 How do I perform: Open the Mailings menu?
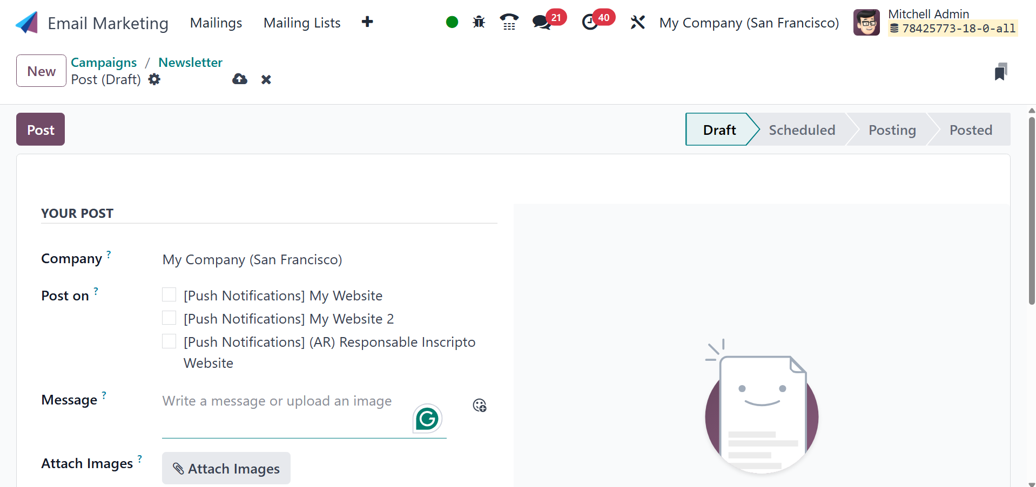216,23
